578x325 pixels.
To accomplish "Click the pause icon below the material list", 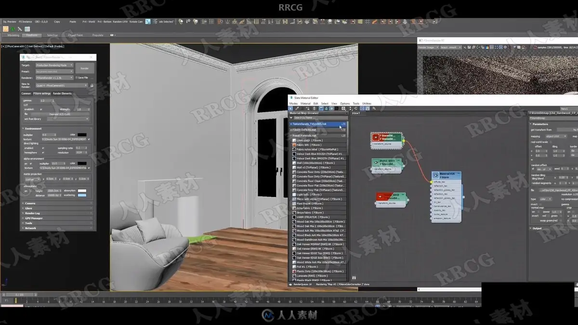I will click(354, 278).
